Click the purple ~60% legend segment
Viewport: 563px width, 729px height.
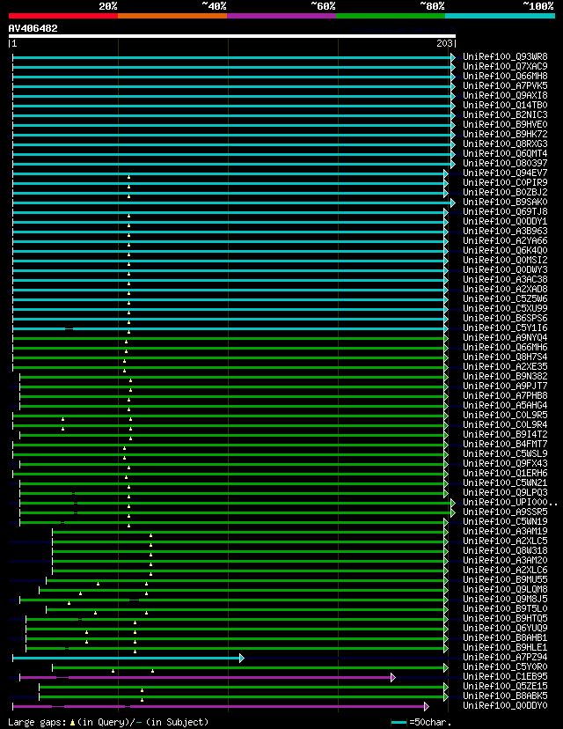click(281, 16)
